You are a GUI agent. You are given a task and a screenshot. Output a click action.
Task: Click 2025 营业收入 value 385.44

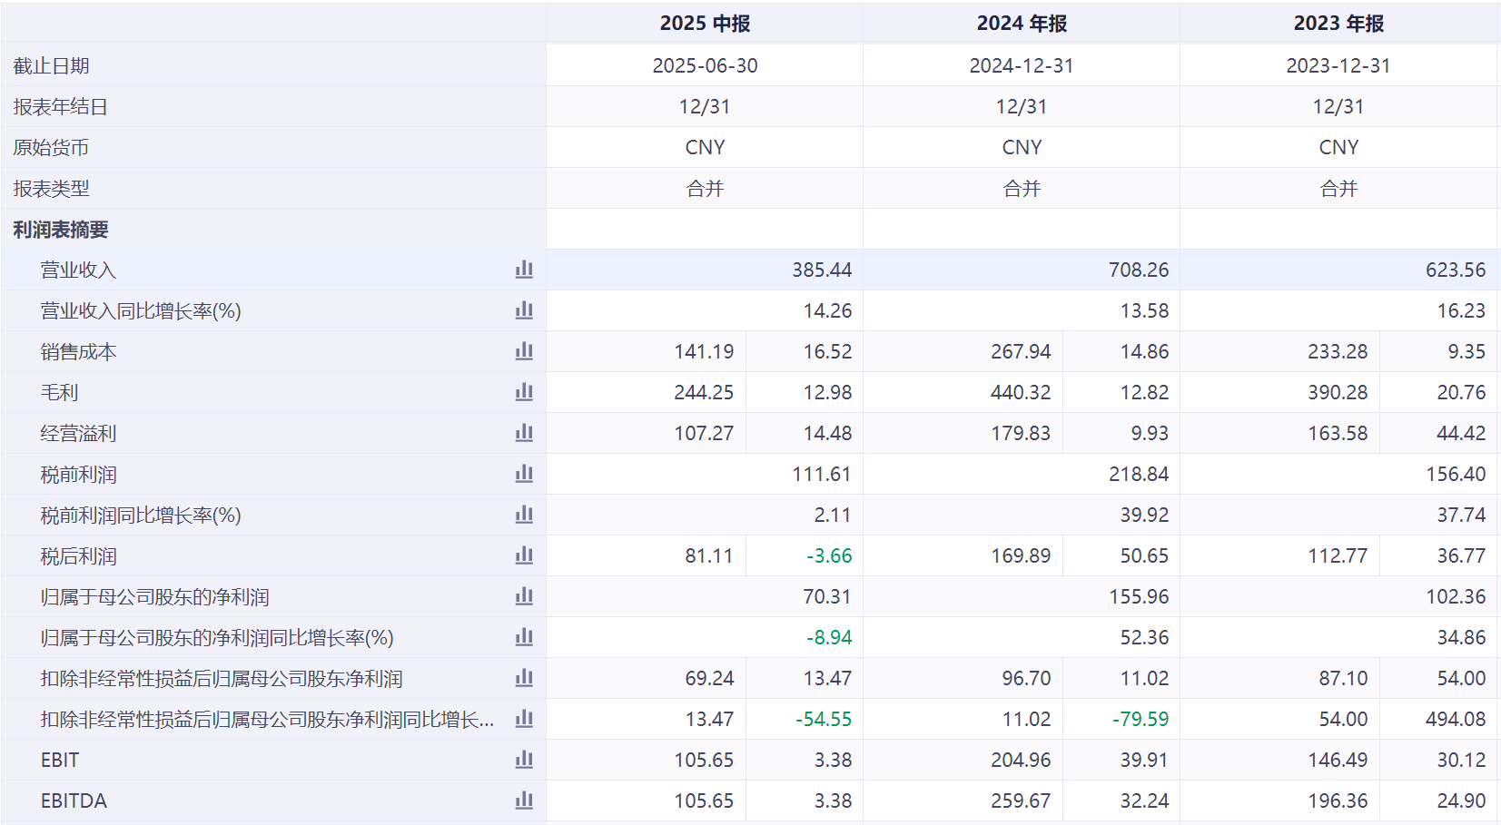click(821, 270)
